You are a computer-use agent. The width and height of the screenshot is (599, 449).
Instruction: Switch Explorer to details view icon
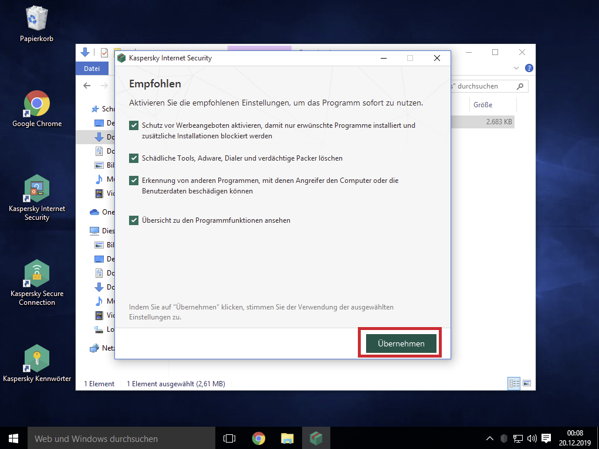coord(514,383)
